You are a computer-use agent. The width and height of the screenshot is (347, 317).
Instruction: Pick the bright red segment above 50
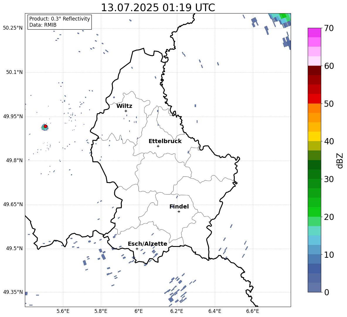tap(314, 99)
